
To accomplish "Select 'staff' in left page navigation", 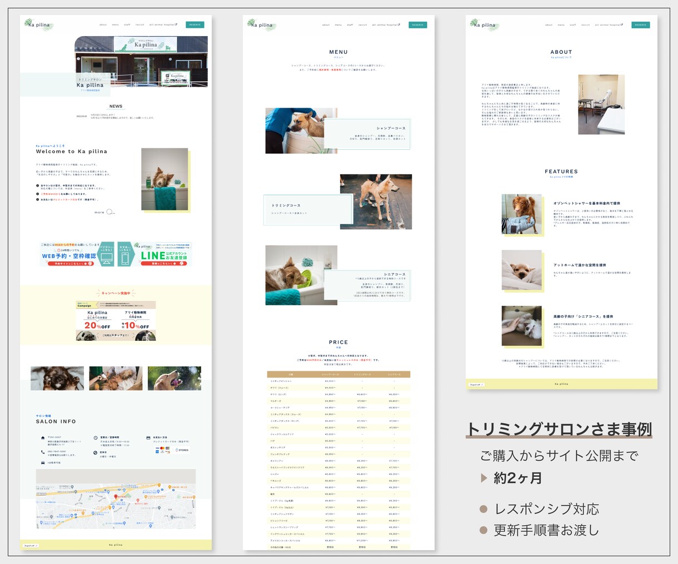I will pyautogui.click(x=127, y=24).
